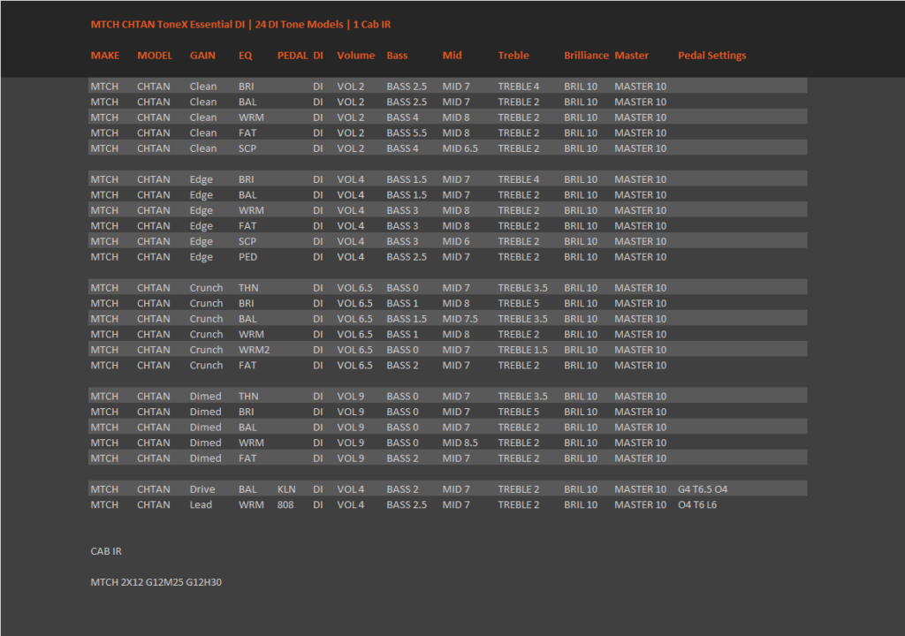Select the Lead gain cell
Screen dimensions: 905x636
[x=201, y=505]
